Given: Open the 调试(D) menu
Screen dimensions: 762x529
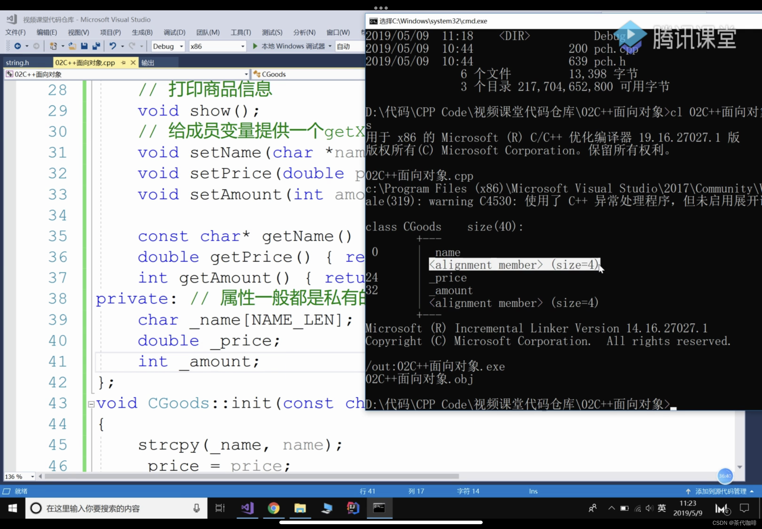Looking at the screenshot, I should [174, 32].
